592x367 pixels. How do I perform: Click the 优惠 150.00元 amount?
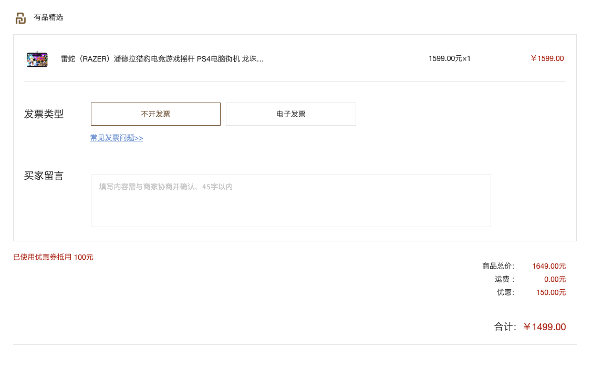point(551,292)
